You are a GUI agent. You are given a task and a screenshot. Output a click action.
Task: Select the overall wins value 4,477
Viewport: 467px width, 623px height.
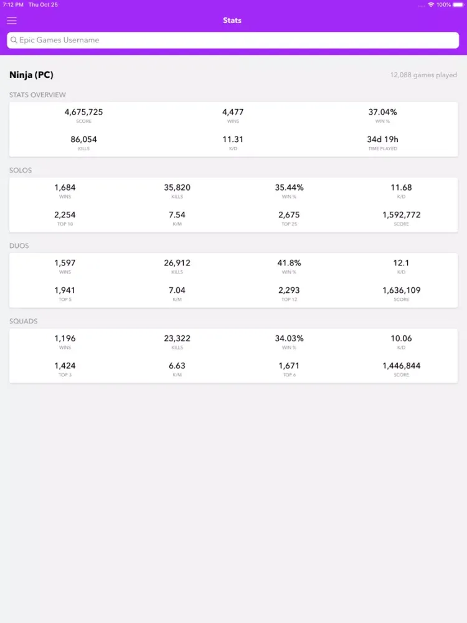click(x=233, y=112)
